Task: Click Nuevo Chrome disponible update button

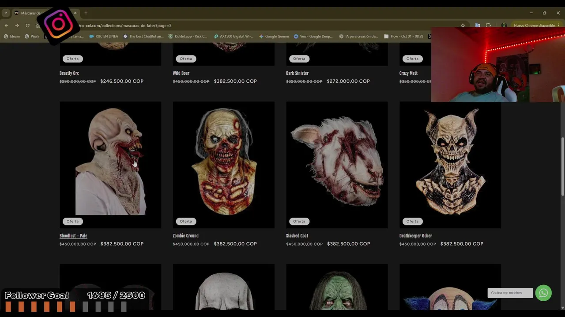Action: (534, 26)
